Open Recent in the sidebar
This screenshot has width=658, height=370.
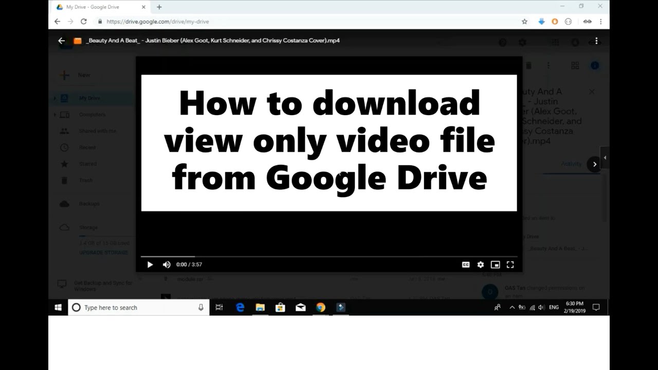(87, 147)
